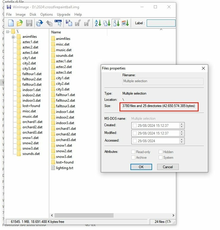Tick the Read-only attribute checkbox
Screen dimensions: 220x230
pos(133,152)
